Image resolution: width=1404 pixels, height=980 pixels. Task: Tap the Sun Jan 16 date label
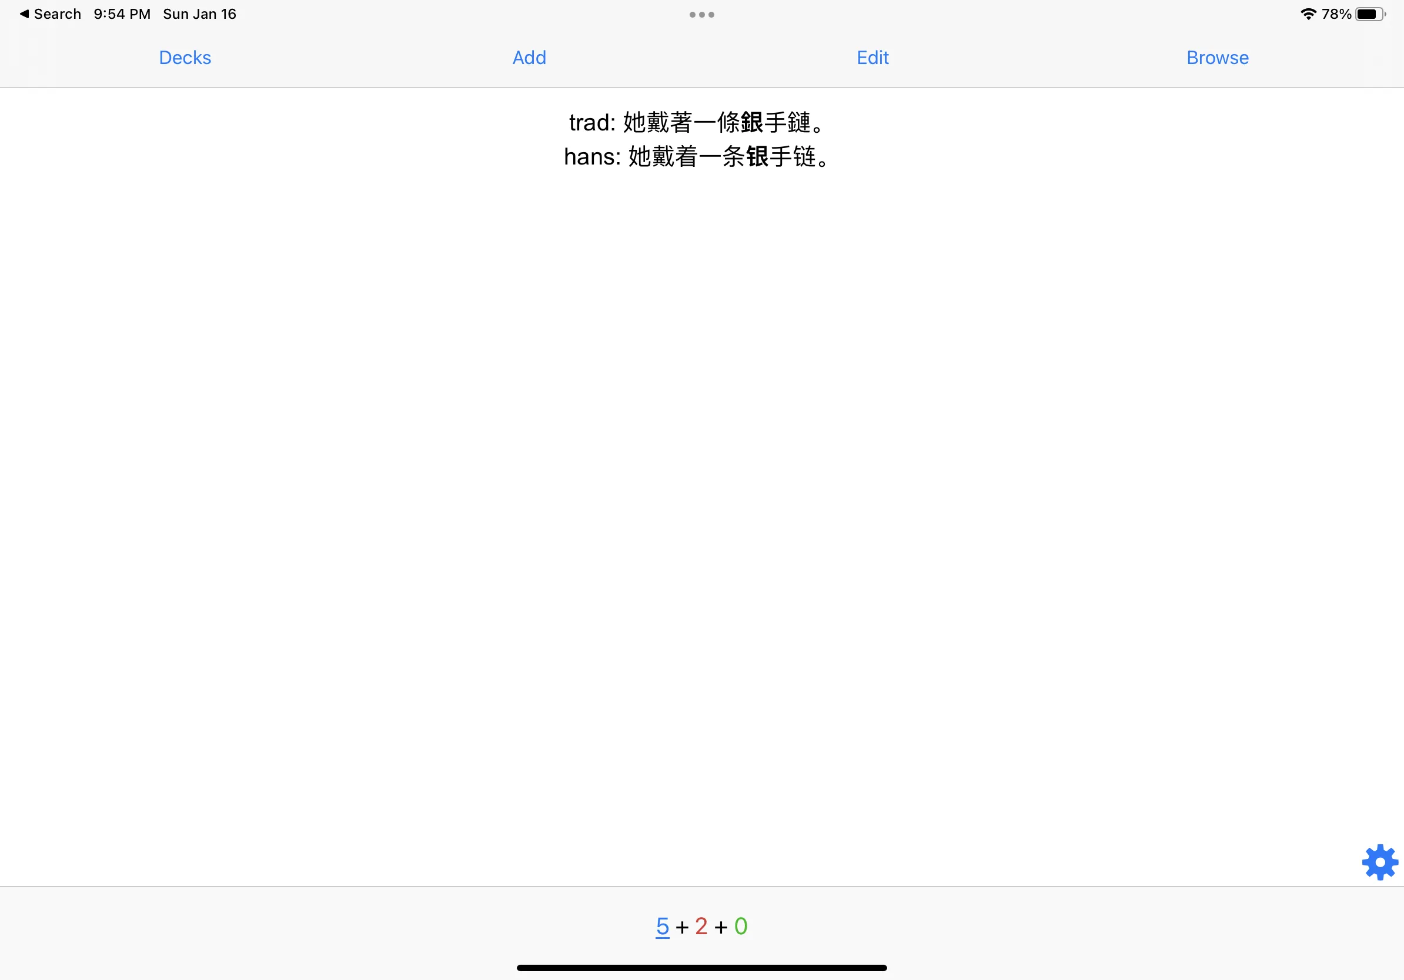coord(199,14)
